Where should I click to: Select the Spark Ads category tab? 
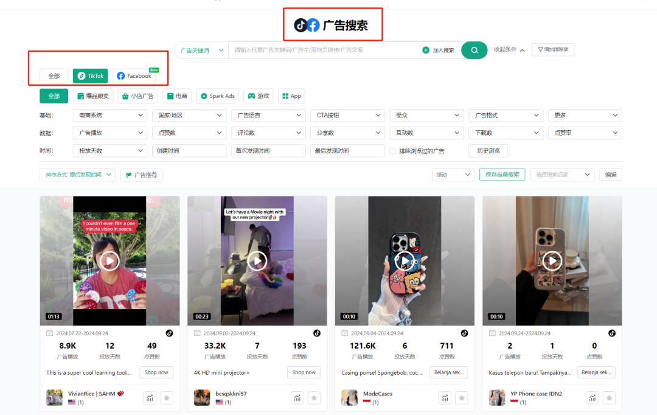[218, 96]
